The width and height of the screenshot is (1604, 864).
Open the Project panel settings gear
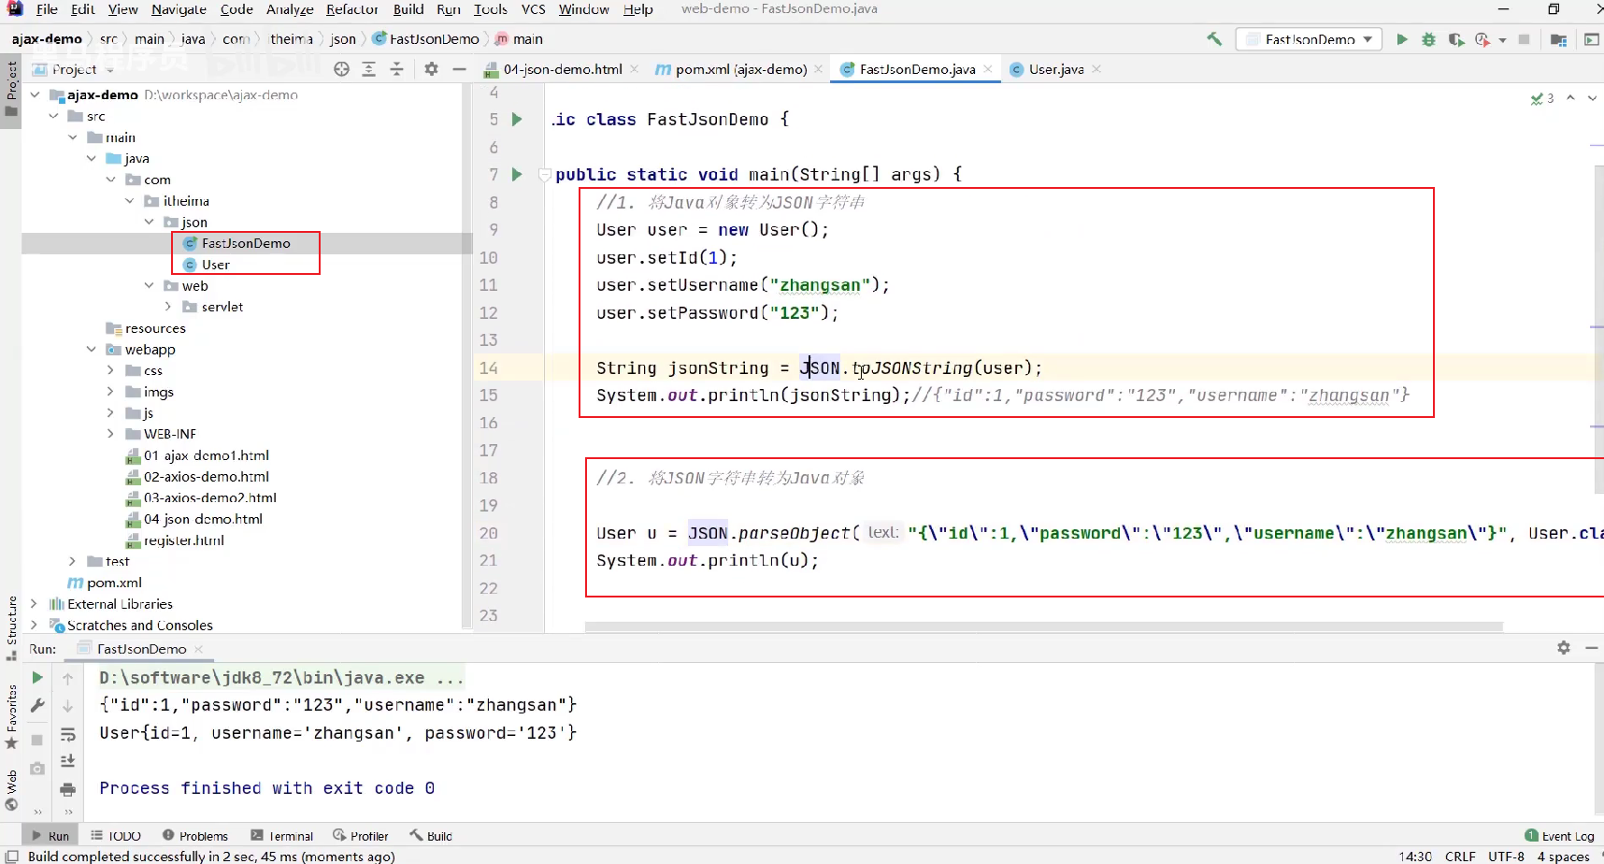tap(431, 69)
